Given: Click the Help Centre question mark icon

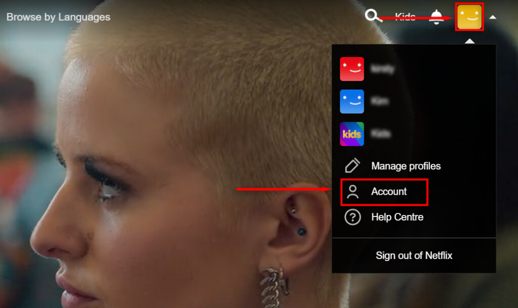Looking at the screenshot, I should (x=353, y=217).
